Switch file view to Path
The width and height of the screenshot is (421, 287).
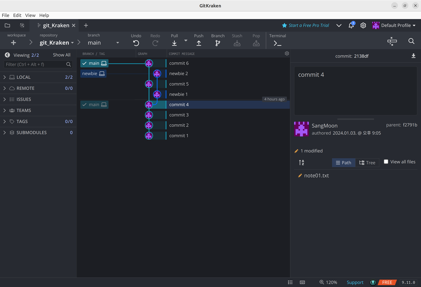pos(344,163)
